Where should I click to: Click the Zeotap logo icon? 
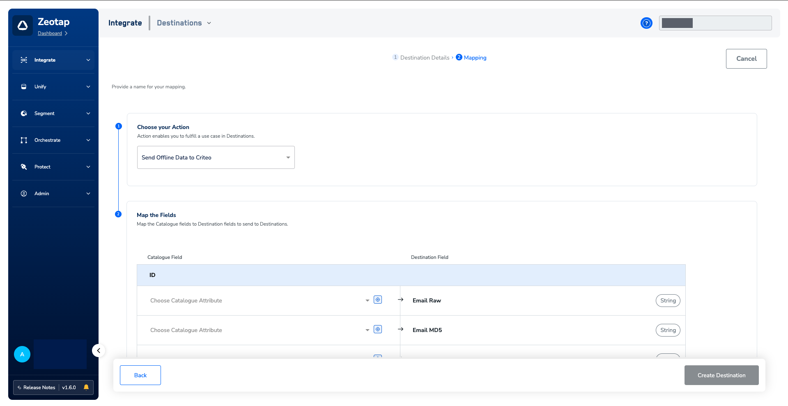coord(23,25)
